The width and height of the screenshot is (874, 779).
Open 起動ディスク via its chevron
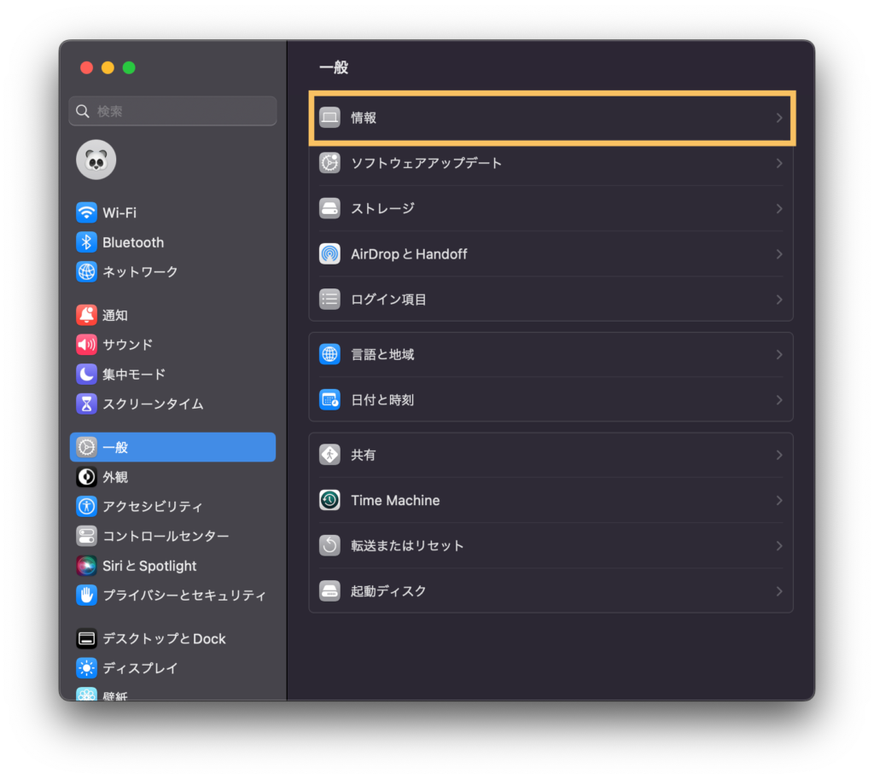tap(779, 591)
